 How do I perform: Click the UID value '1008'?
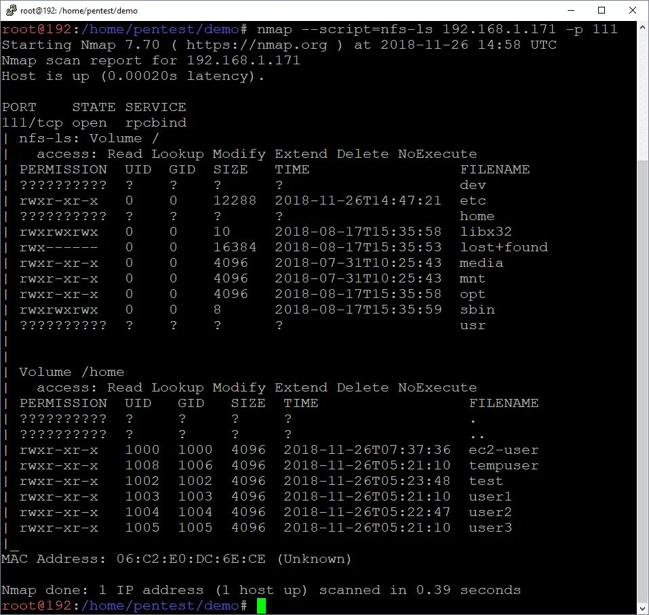[x=142, y=466]
